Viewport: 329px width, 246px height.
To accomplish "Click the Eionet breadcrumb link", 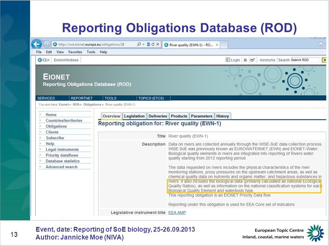I will pos(64,105).
